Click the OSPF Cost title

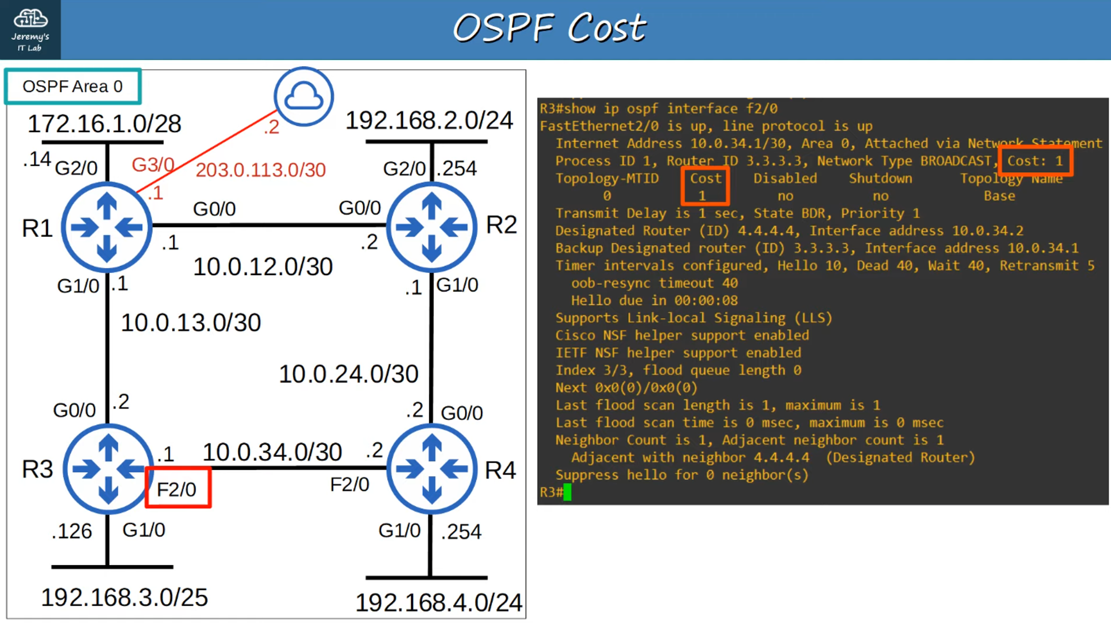(550, 27)
